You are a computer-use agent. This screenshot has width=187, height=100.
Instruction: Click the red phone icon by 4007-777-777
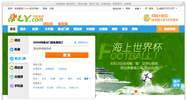[157, 9]
